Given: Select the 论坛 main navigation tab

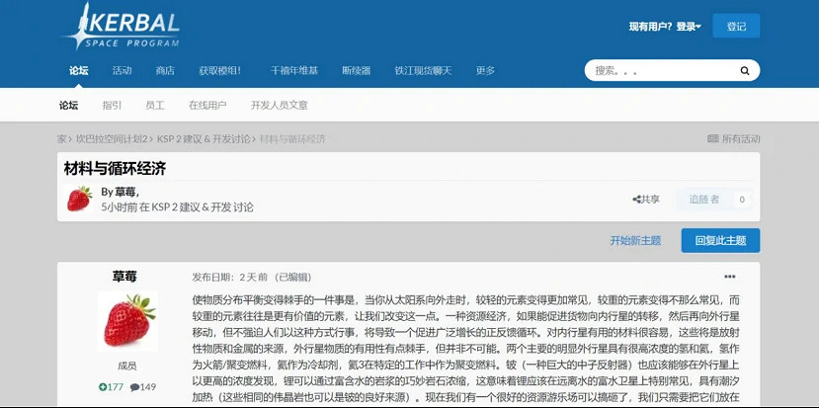Looking at the screenshot, I should tap(78, 70).
